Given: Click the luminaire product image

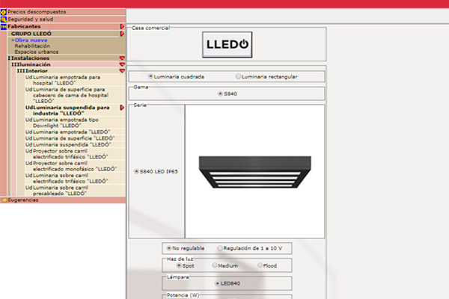Looking at the screenshot, I should (255, 172).
